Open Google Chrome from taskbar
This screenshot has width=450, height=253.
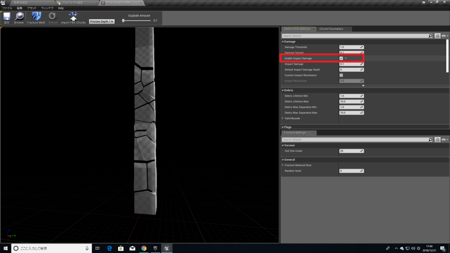(x=144, y=249)
